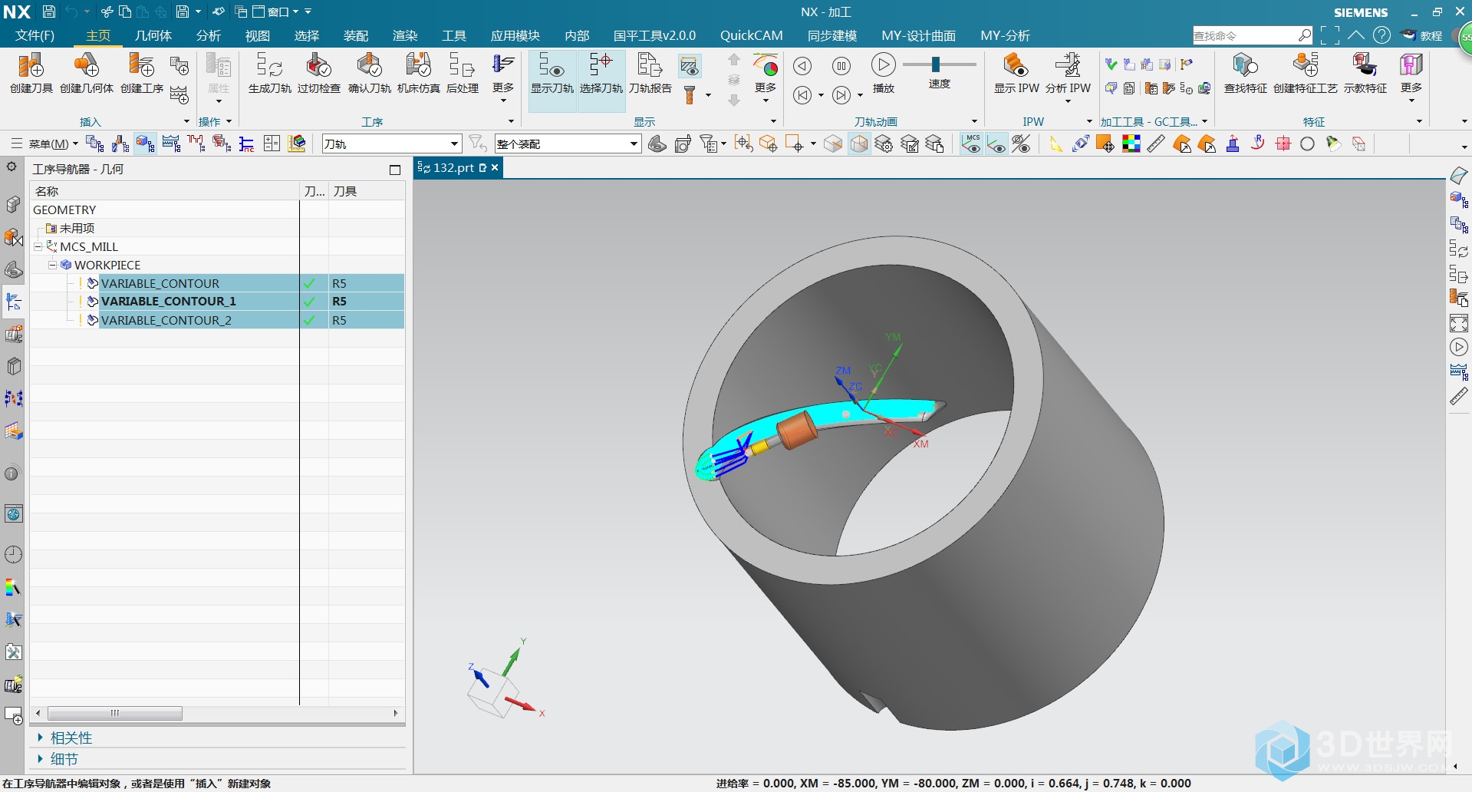Open the help question mark icon
This screenshot has width=1472, height=792.
pos(1381,35)
